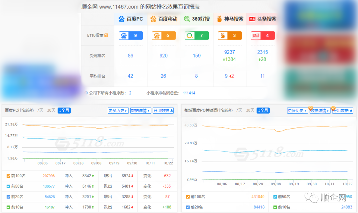The image size is (358, 213).
Task: Open 更多历史 in 百度PC排名趋势 panel
Action: (118, 111)
